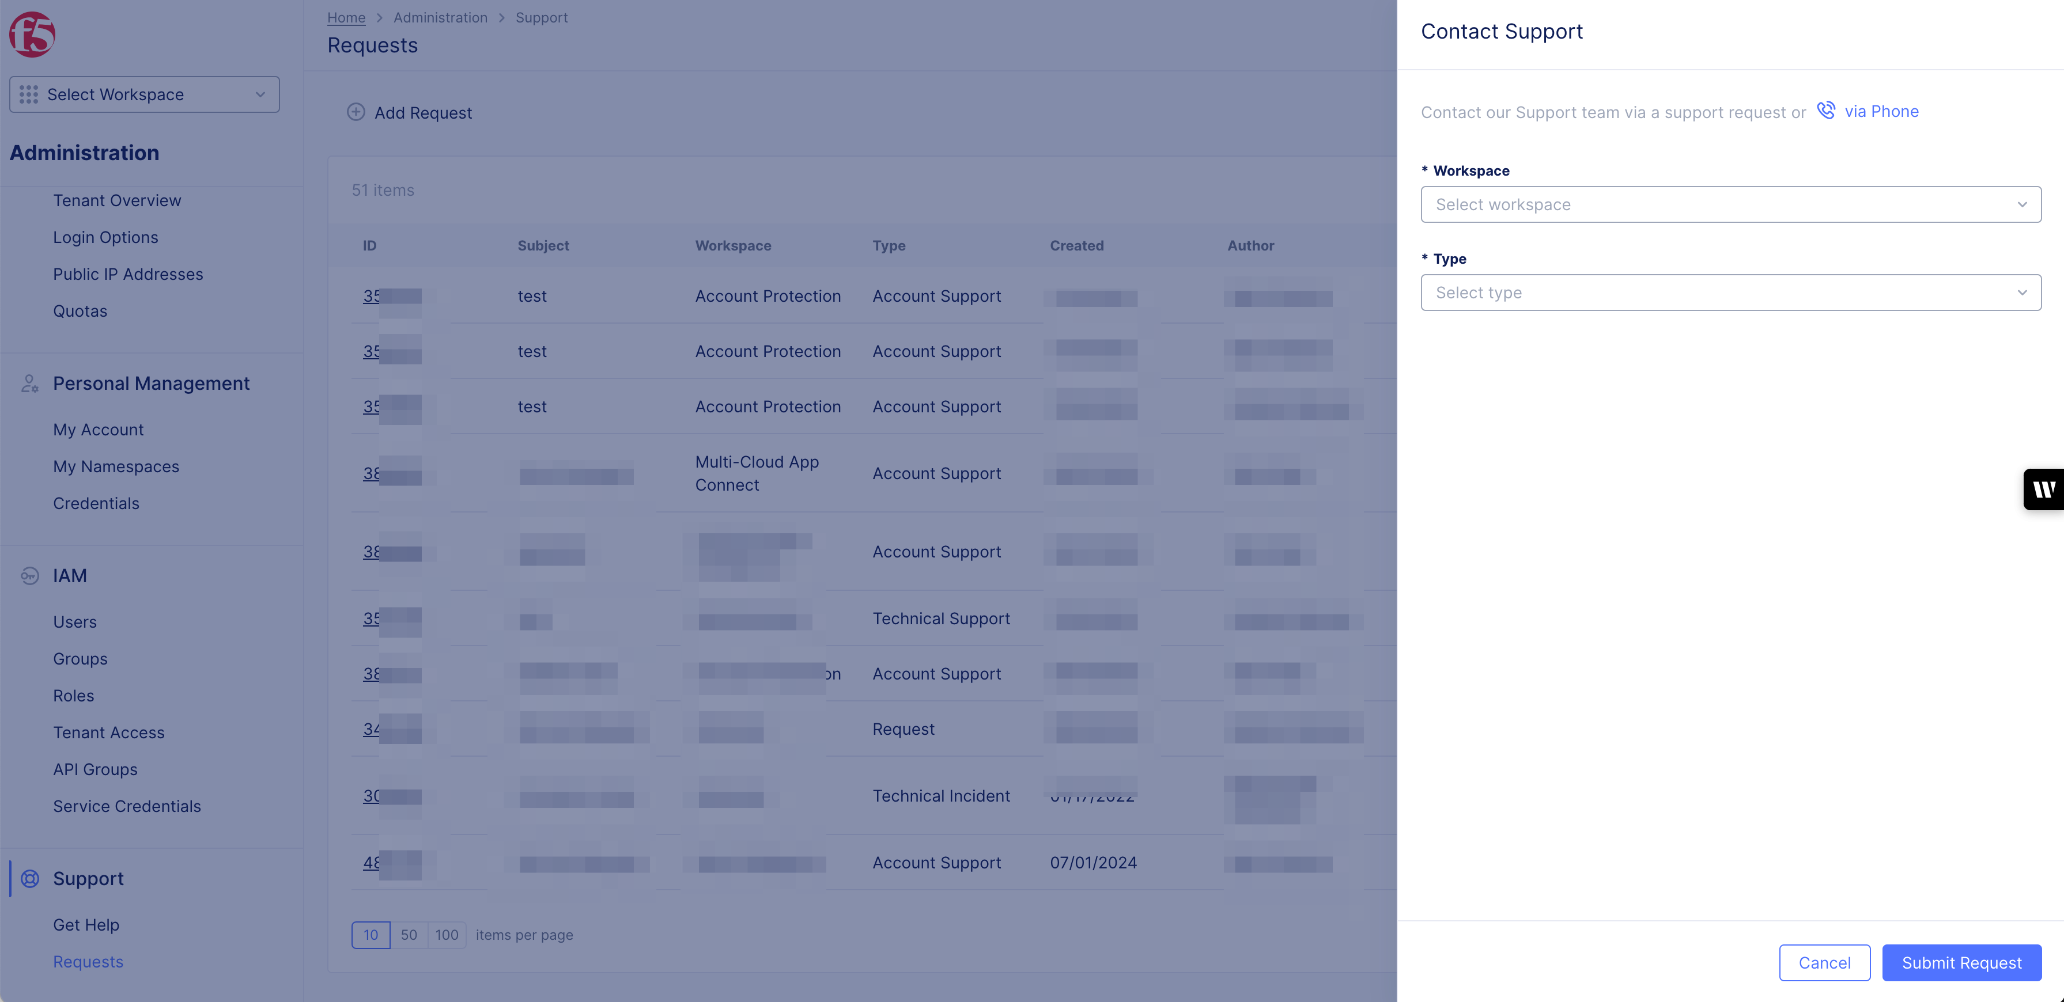Click the workspace grid dots icon
2064x1002 pixels.
pyautogui.click(x=29, y=94)
